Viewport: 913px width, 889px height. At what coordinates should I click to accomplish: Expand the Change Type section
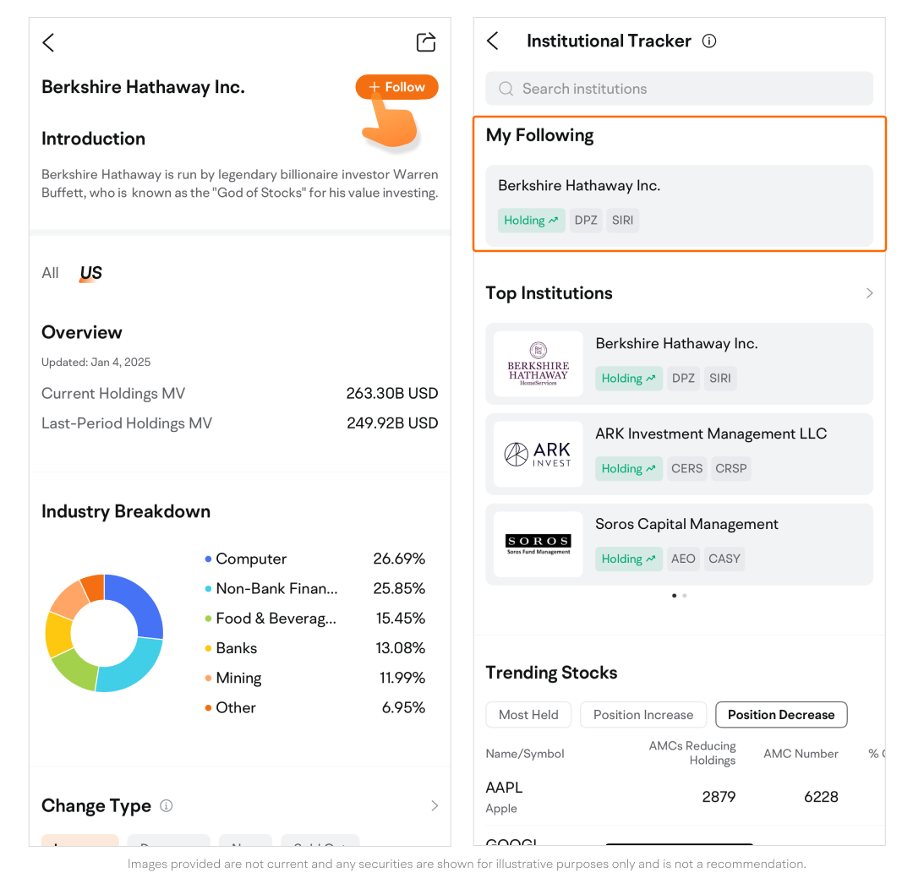point(435,805)
